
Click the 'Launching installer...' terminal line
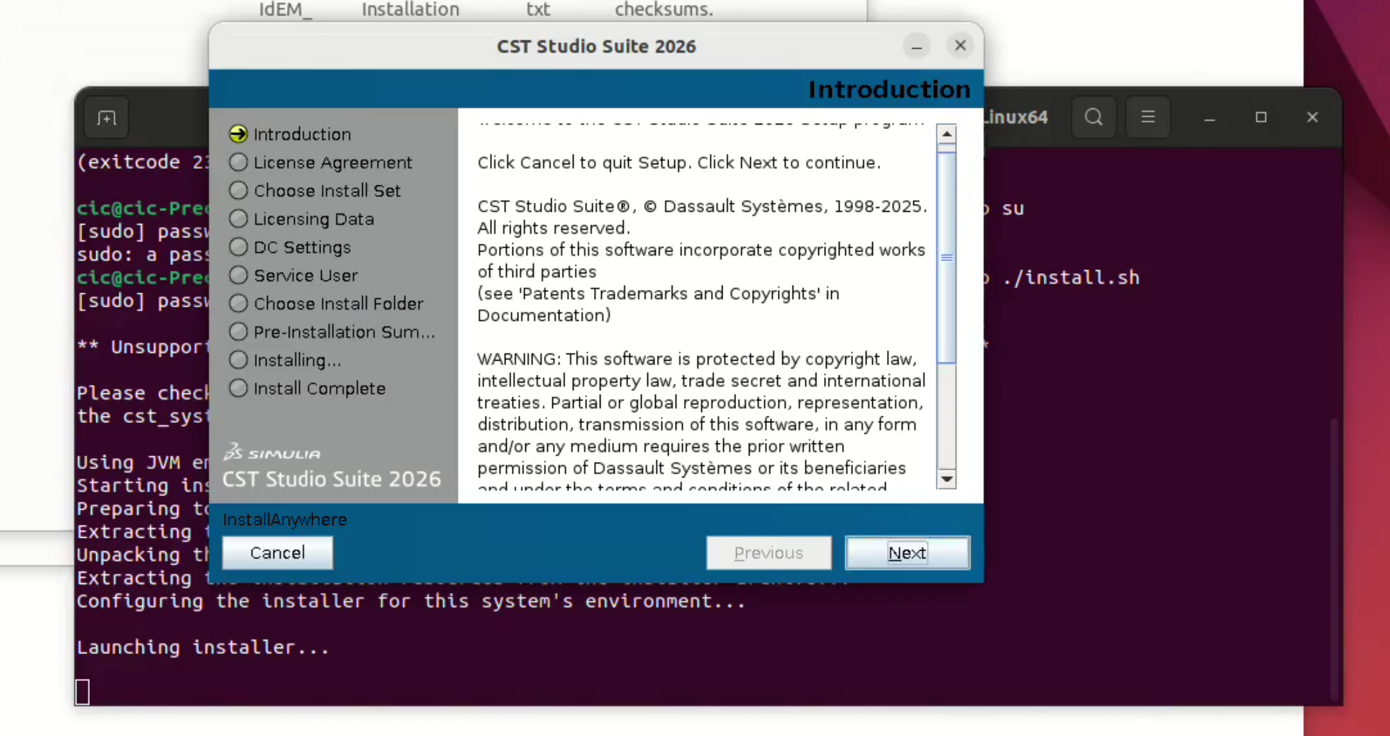click(203, 647)
